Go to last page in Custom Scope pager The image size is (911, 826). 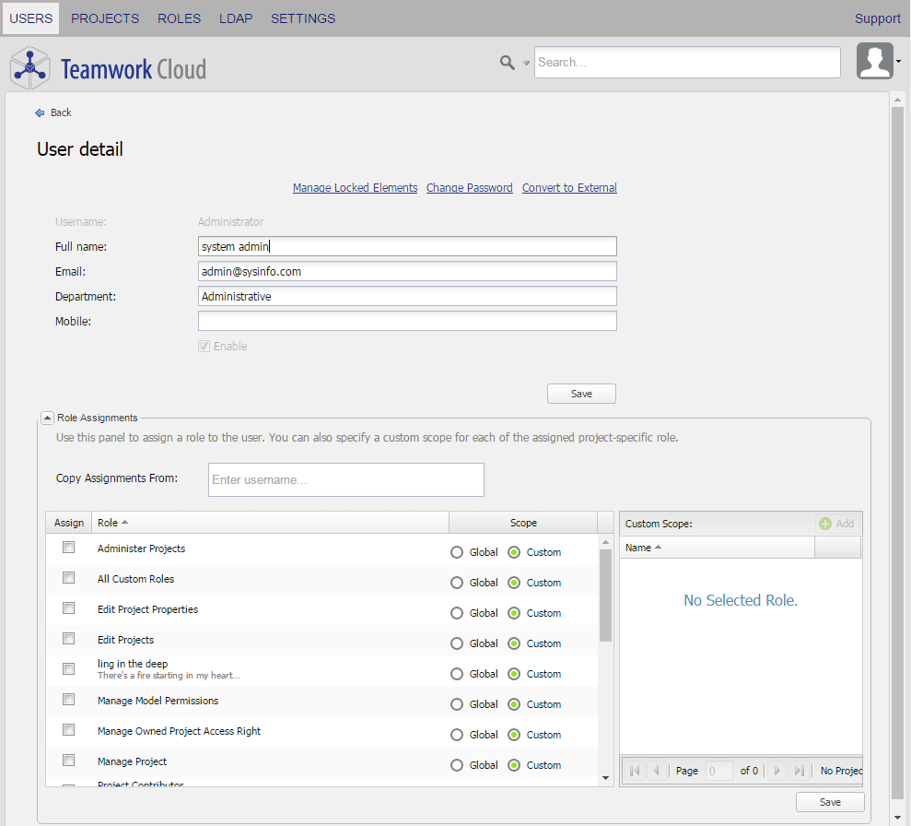pos(799,771)
